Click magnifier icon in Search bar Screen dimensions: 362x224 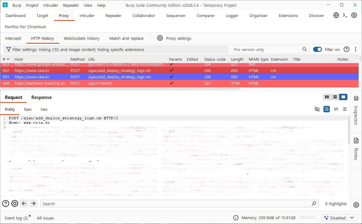tap(314, 203)
